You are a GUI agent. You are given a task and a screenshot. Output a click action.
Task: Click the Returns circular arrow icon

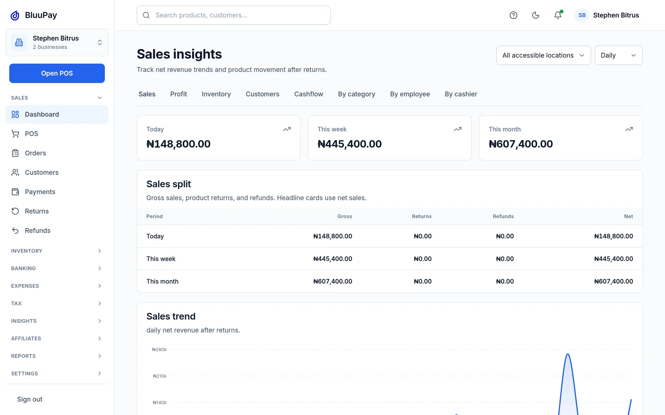[15, 211]
